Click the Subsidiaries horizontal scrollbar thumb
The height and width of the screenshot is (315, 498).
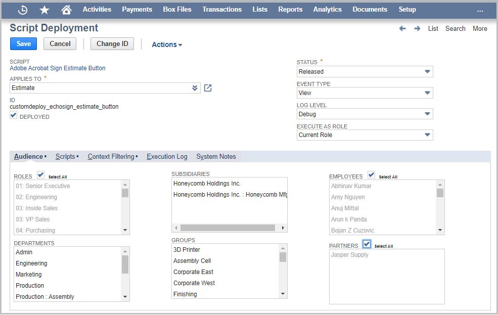(x=228, y=228)
